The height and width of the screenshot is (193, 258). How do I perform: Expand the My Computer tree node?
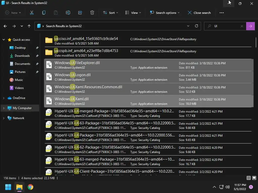tap(4, 108)
